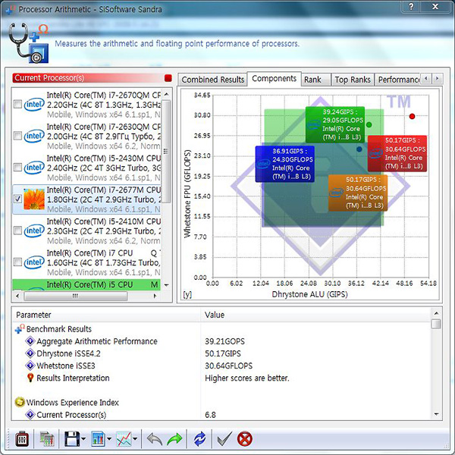Screen dimensions: 455x455
Task: Select the Components tab
Action: 274,79
